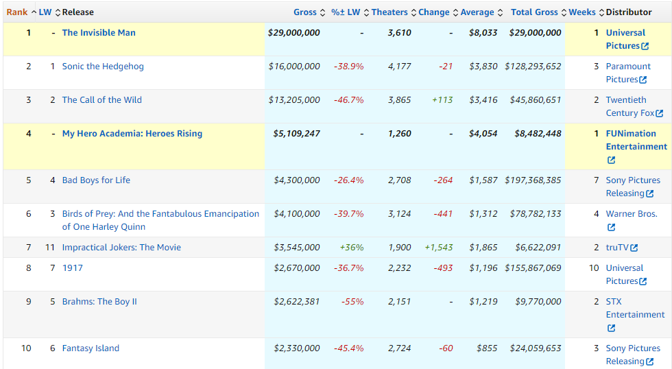672x369 pixels.
Task: Sort by %± LW column header
Action: 346,12
